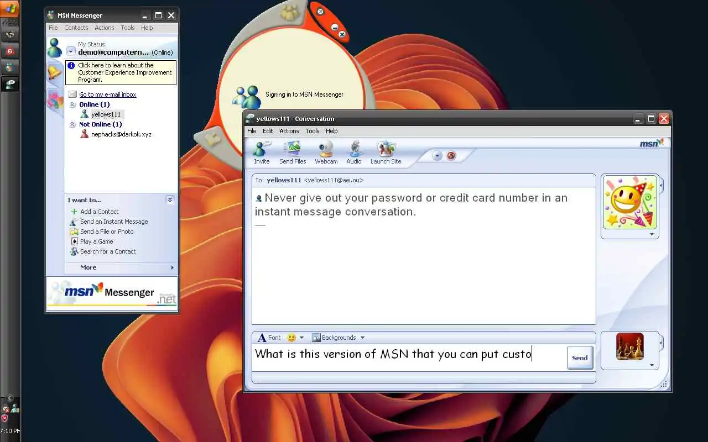Click the red block contact icon
This screenshot has width=708, height=442.
pos(451,156)
